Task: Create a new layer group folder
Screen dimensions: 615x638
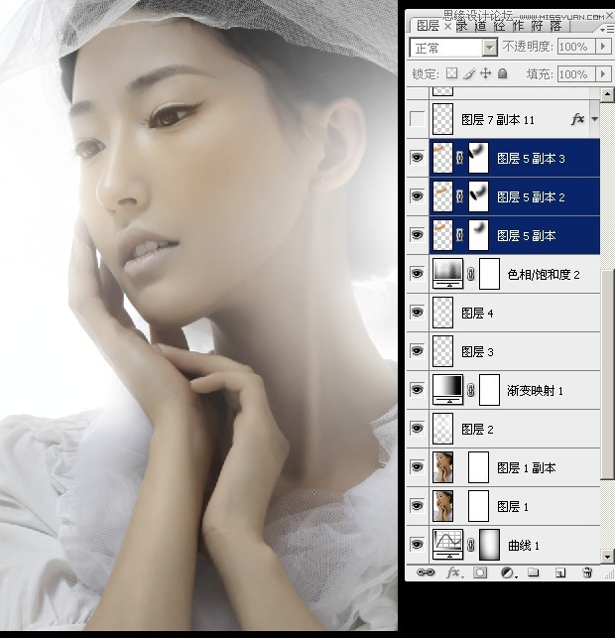Action: [534, 573]
